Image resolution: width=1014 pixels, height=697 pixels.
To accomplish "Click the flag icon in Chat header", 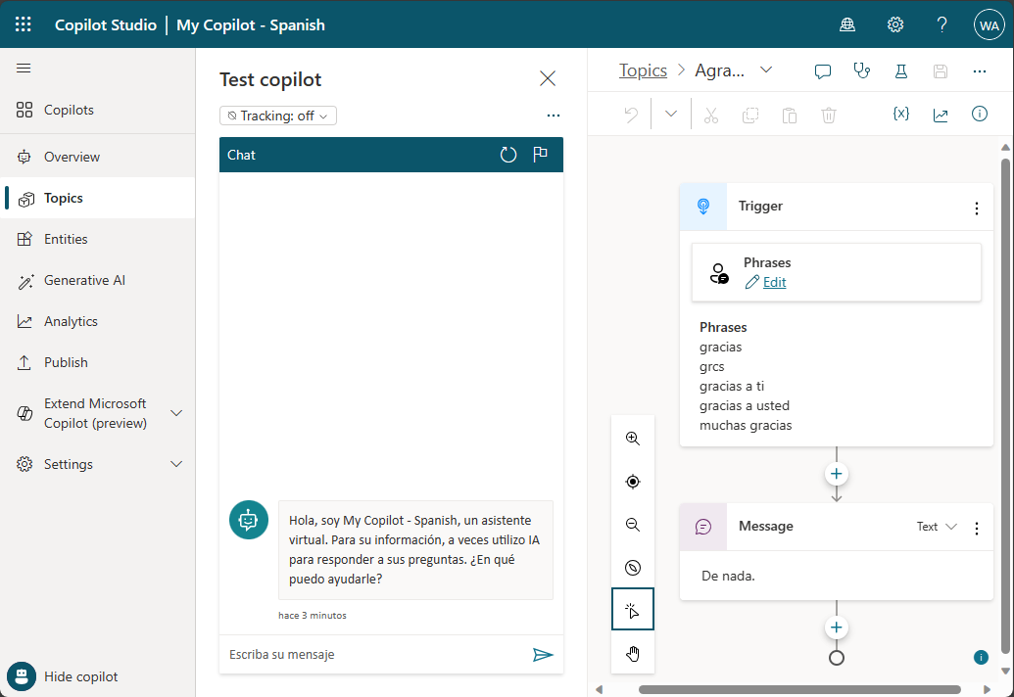I will click(x=540, y=155).
